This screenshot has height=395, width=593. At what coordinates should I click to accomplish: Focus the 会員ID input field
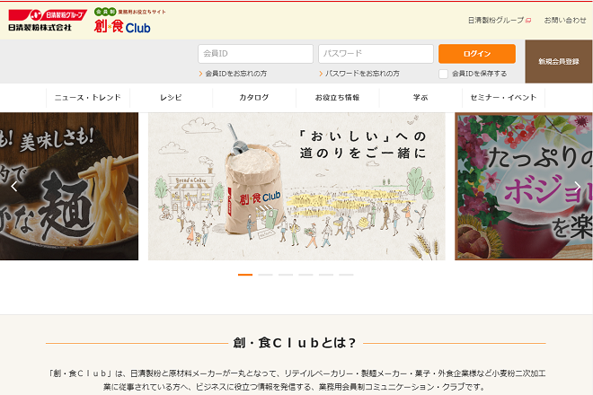(256, 54)
